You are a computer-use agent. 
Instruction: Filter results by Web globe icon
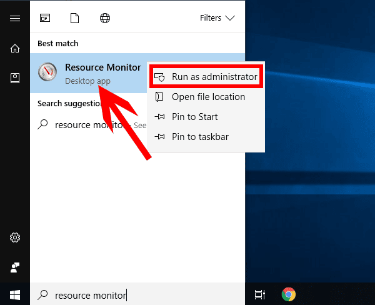tap(105, 18)
